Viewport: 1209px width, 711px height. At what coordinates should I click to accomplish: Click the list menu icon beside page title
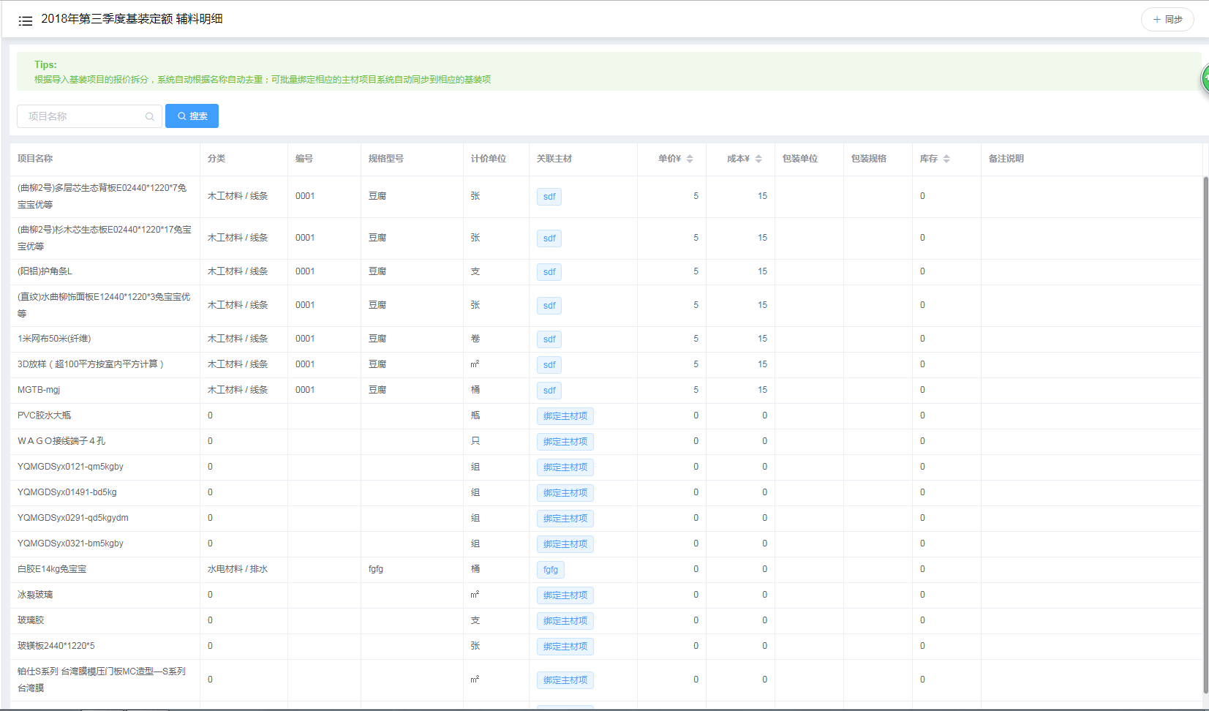click(x=26, y=20)
